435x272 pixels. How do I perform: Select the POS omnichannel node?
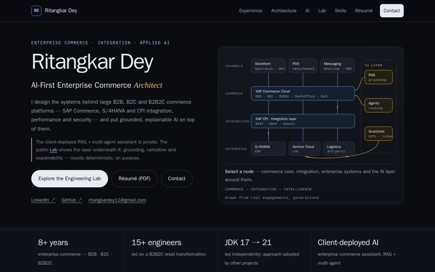pos(303,66)
